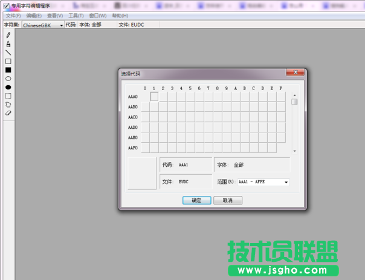Click the 文件: EUDC field in dialog
This screenshot has height=280, width=365.
186,181
